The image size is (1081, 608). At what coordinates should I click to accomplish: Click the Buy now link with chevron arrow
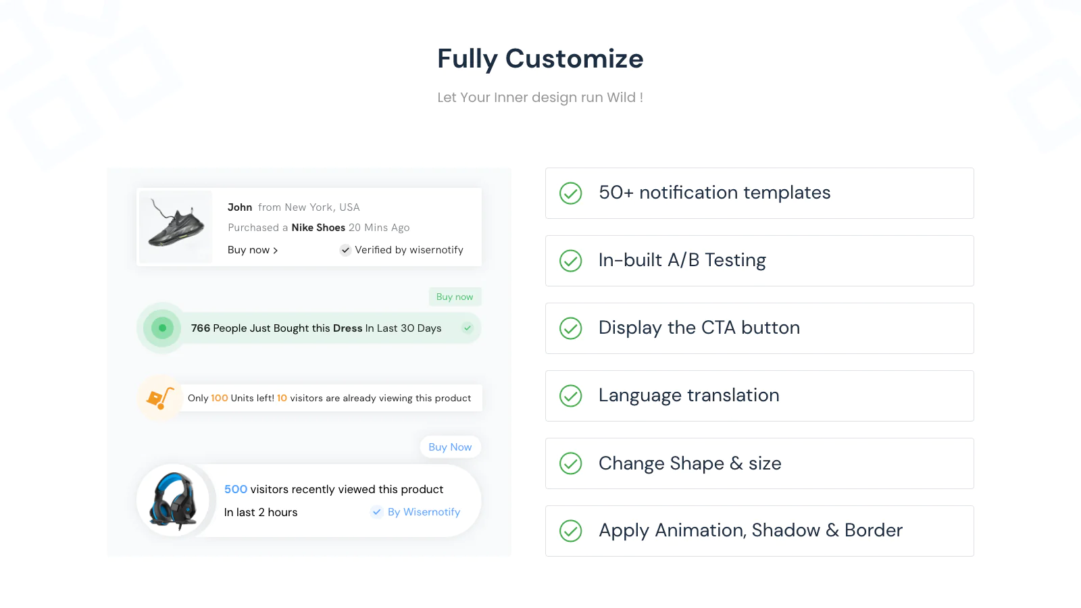point(253,250)
